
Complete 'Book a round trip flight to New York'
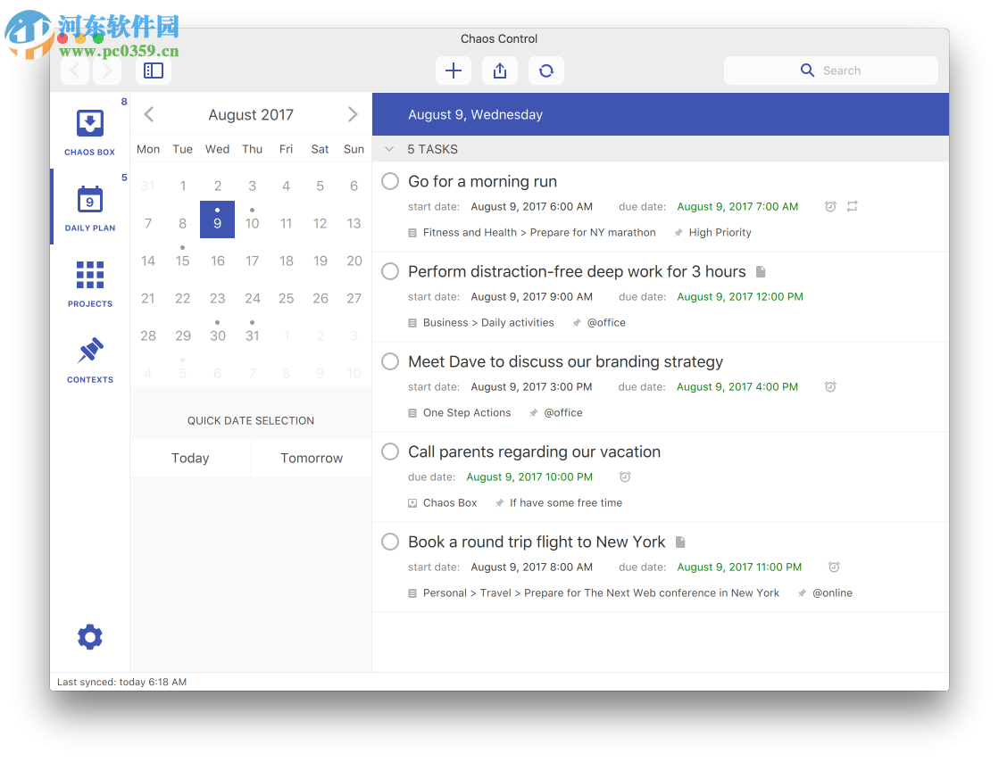(x=389, y=542)
